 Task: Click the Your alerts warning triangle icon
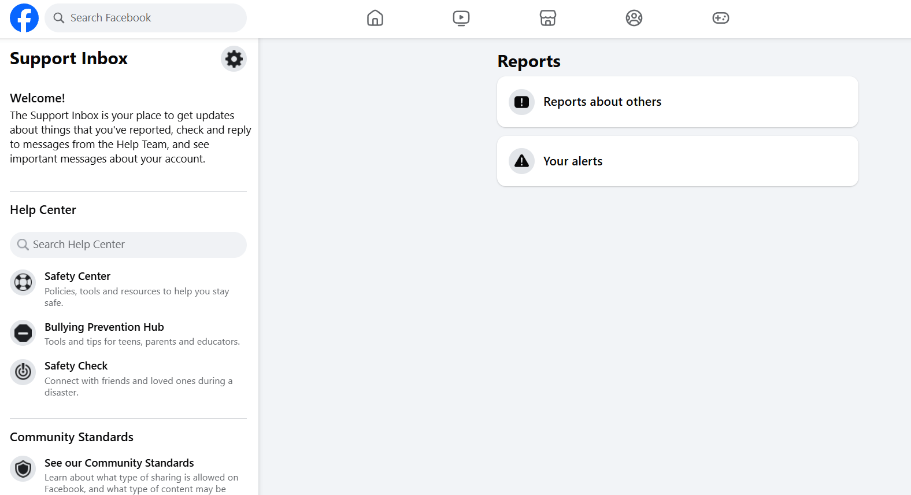coord(521,161)
